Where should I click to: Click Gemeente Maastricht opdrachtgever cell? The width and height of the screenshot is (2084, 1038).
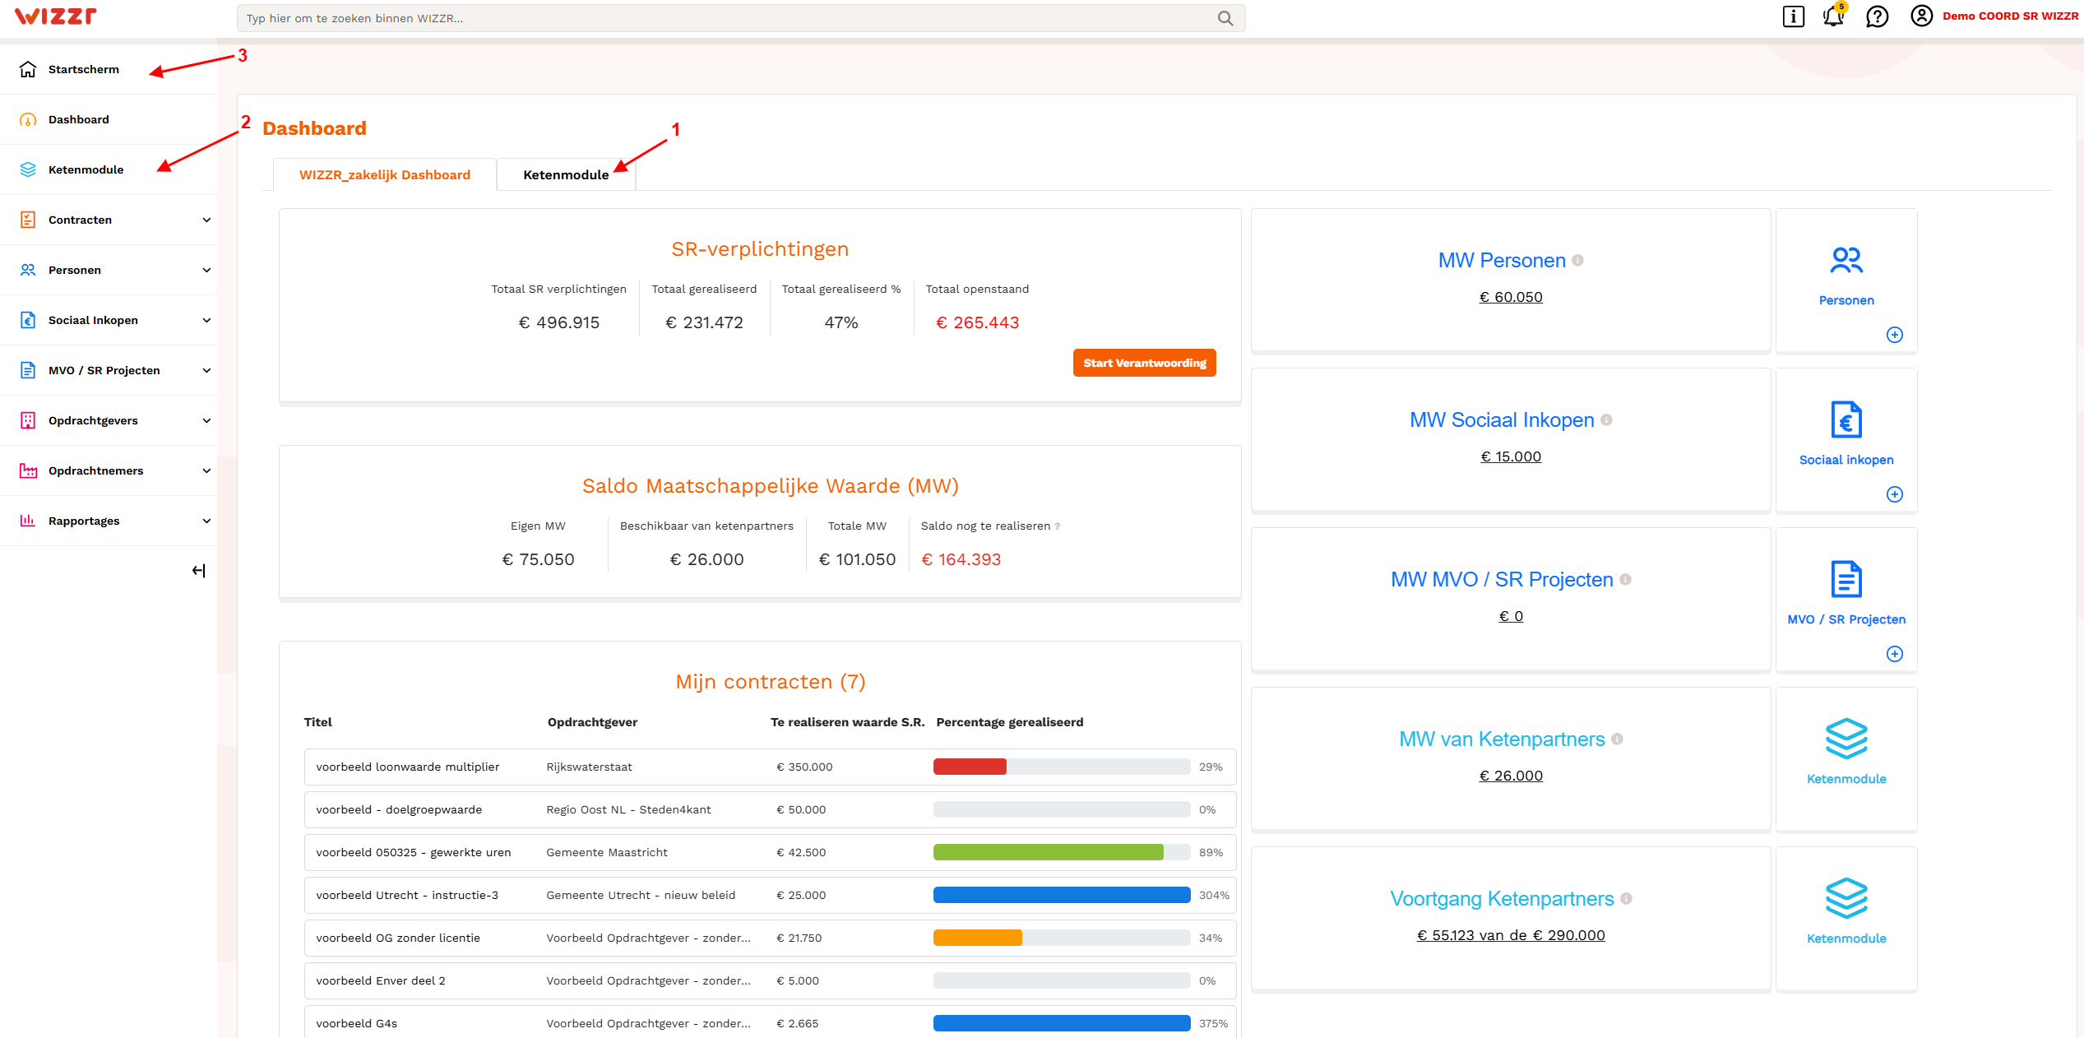[x=607, y=852]
